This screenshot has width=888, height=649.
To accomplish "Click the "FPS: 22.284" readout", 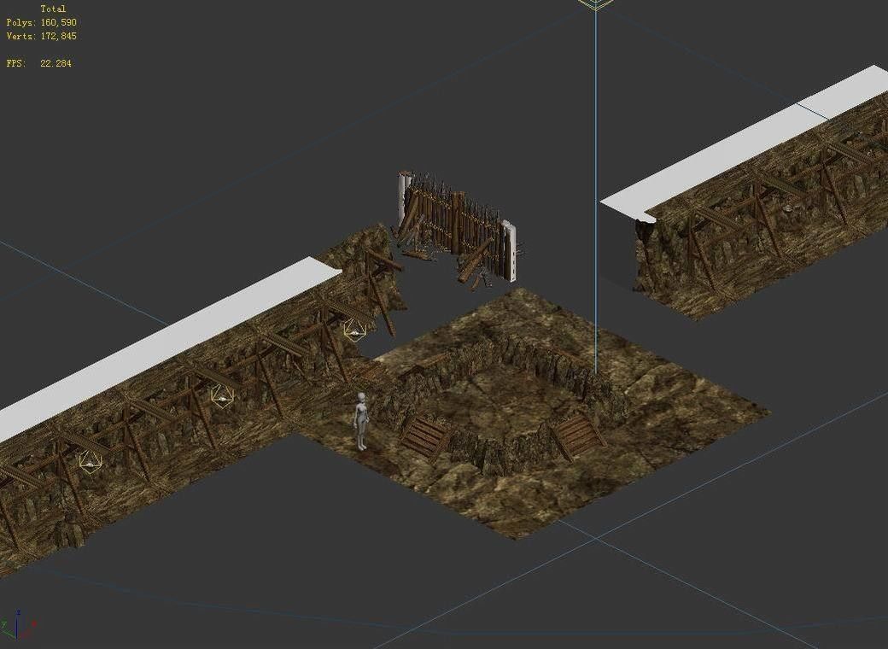I will click(x=39, y=63).
